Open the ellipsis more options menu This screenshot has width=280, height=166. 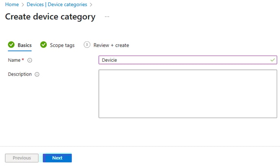(x=107, y=17)
